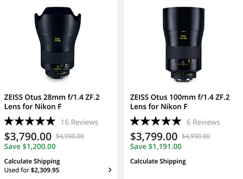Open ZEISS Otus 100mm f/1.4 ZF.2 title link

180,102
